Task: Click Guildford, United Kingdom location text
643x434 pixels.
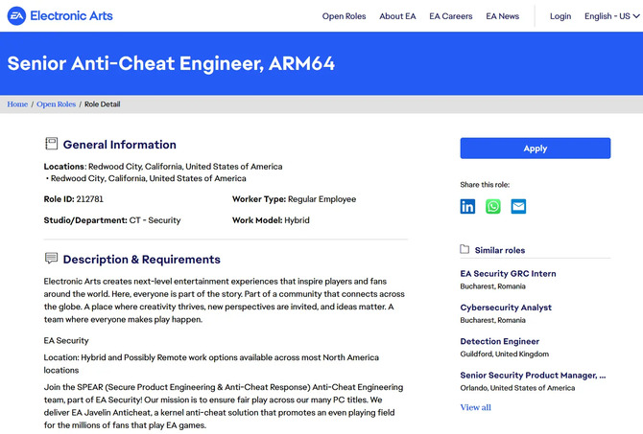Action: [505, 354]
